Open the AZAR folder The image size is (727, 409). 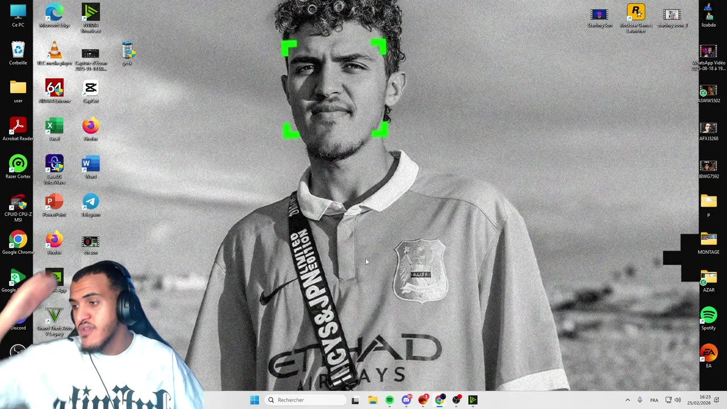tap(709, 281)
